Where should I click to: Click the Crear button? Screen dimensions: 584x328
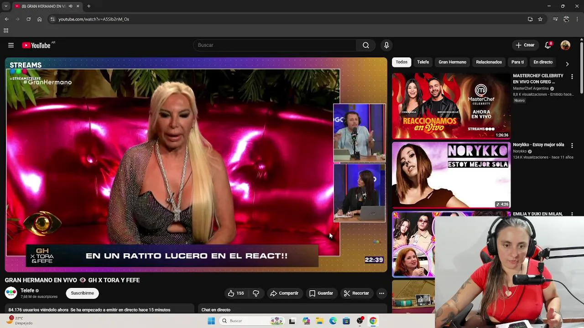(x=525, y=45)
